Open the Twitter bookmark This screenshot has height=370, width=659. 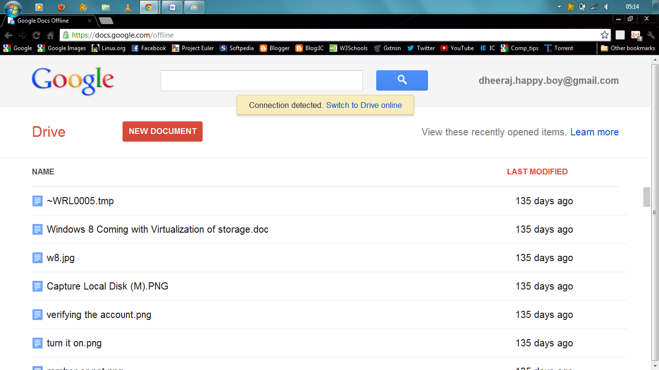(x=421, y=48)
